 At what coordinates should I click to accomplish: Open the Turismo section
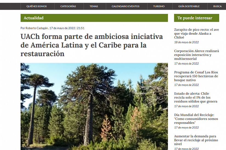click(x=159, y=6)
